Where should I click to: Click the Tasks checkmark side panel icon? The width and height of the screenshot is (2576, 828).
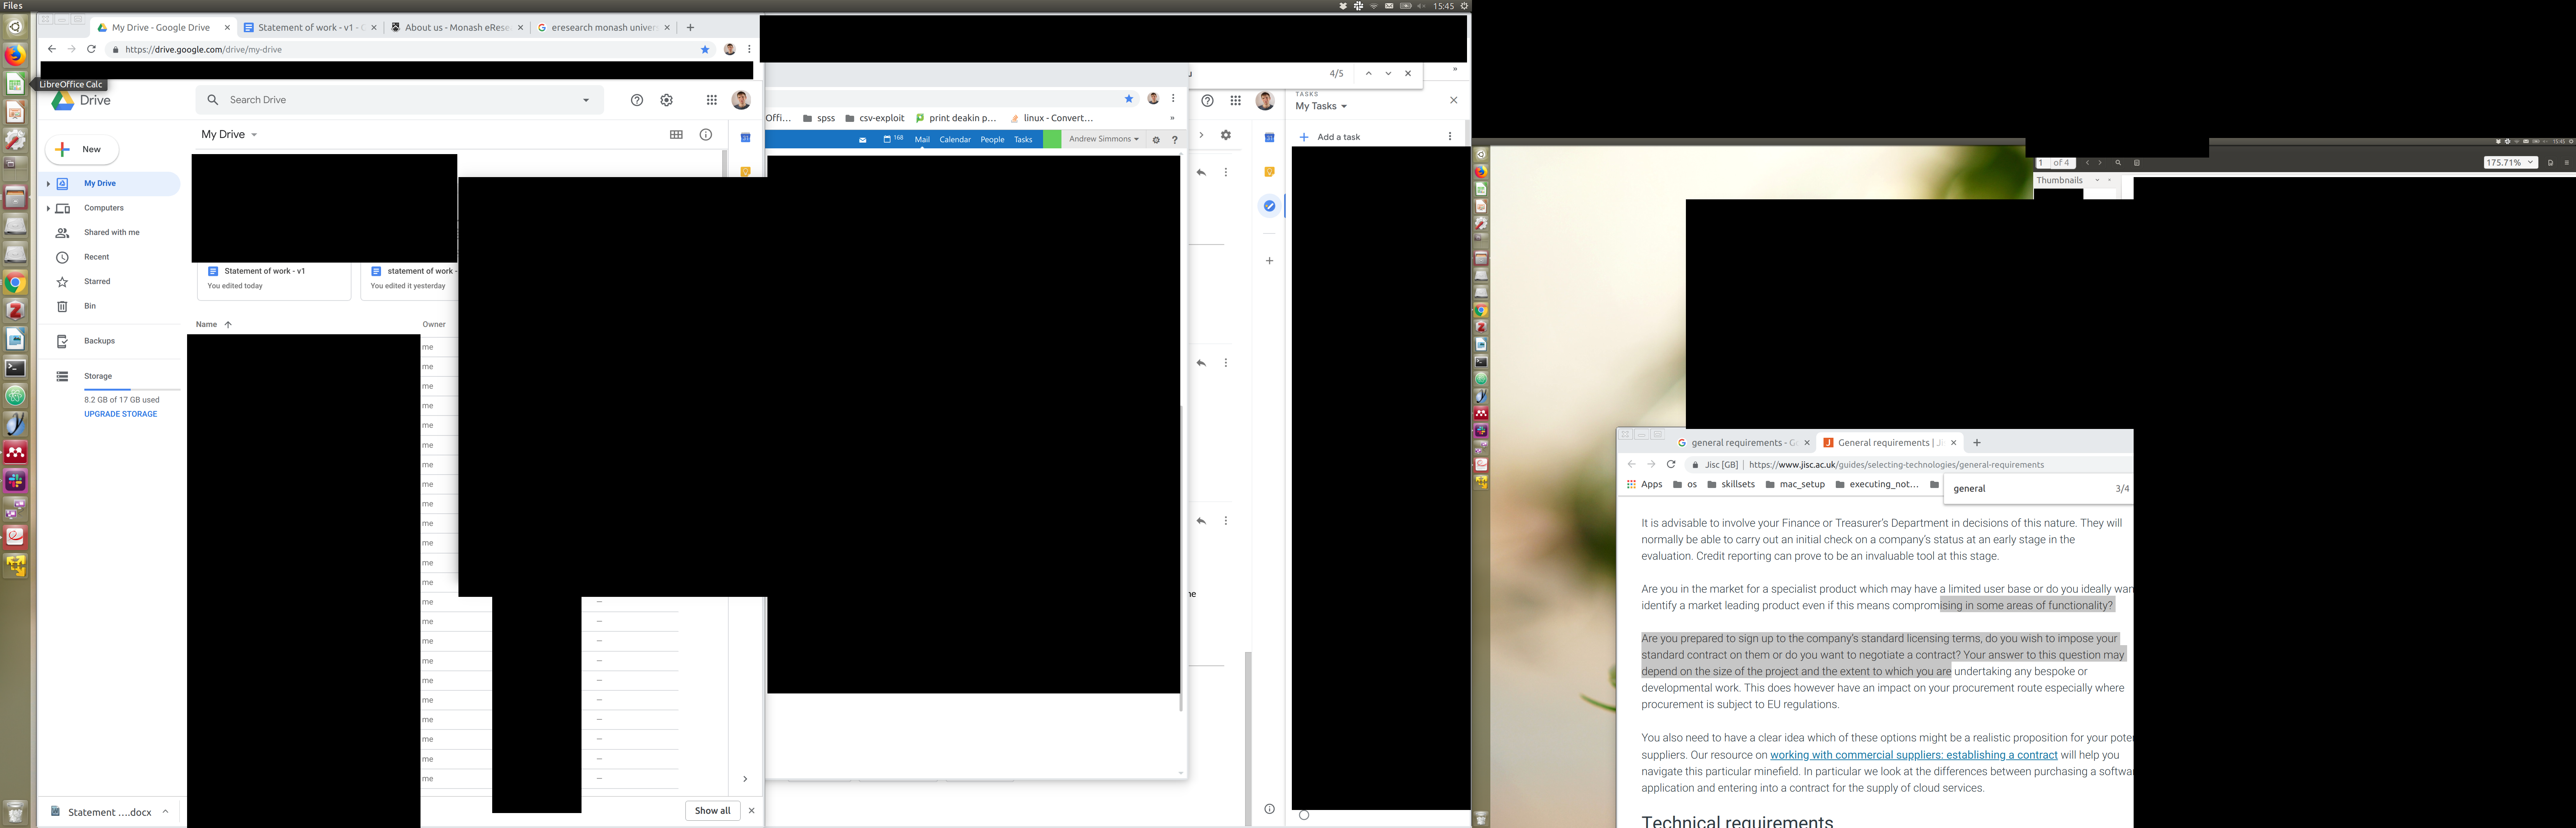(x=1269, y=206)
